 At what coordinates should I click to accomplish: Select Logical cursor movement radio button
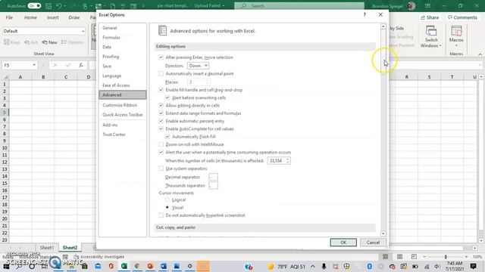pyautogui.click(x=167, y=199)
